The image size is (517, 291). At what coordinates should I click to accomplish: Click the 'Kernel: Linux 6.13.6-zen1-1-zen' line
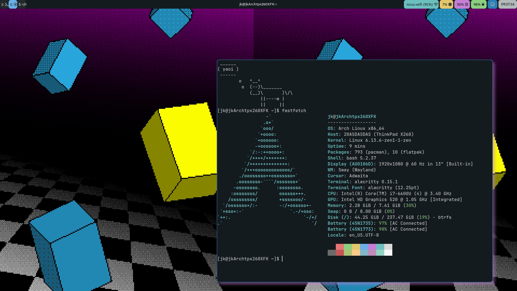click(369, 140)
